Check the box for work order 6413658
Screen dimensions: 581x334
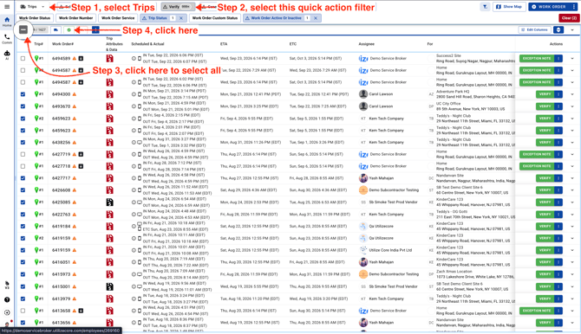click(23, 311)
